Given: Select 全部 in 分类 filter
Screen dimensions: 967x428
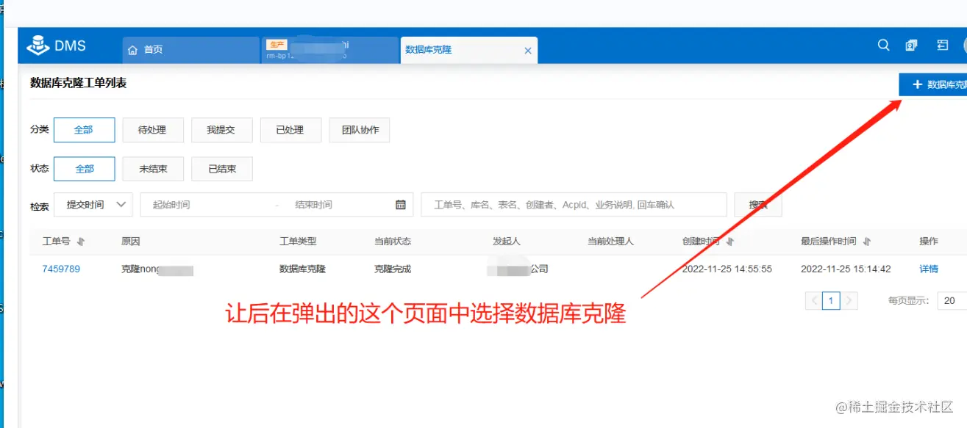Looking at the screenshot, I should [x=85, y=130].
